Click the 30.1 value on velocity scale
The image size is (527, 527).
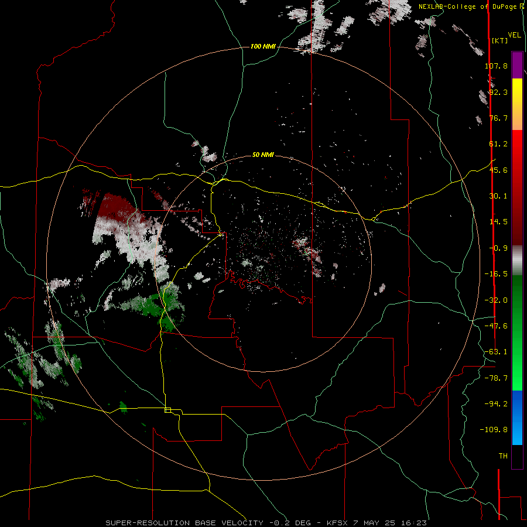pyautogui.click(x=498, y=196)
